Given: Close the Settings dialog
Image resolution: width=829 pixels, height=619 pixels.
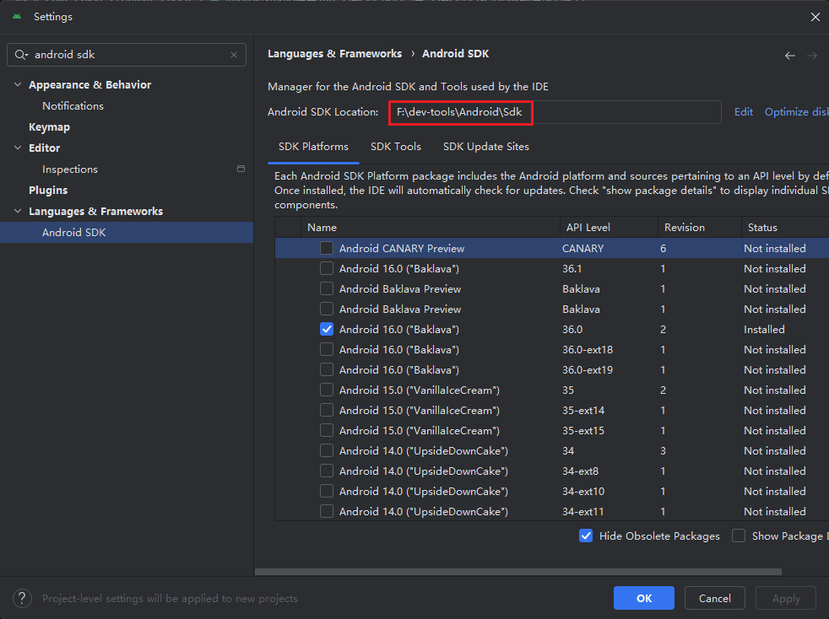Looking at the screenshot, I should click(815, 17).
